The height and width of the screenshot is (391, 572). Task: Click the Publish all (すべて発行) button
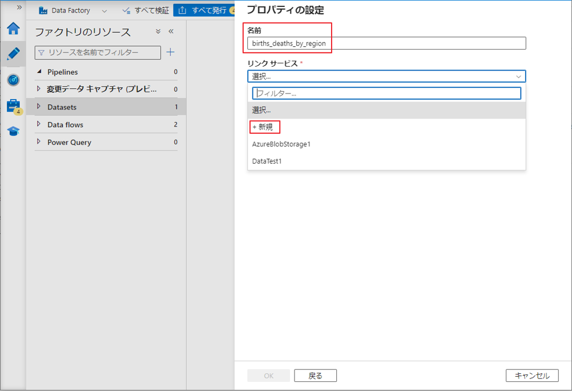point(204,10)
